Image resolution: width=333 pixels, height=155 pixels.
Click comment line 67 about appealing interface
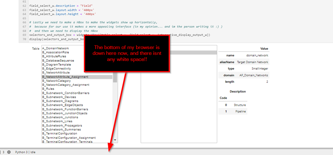pos(126,27)
